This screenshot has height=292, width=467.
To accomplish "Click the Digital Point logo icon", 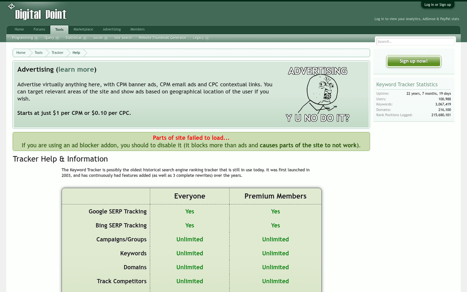I will point(11,6).
